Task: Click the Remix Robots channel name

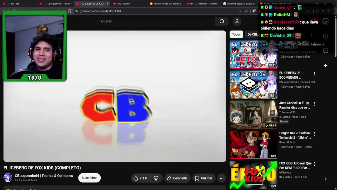Action: tap(288, 142)
